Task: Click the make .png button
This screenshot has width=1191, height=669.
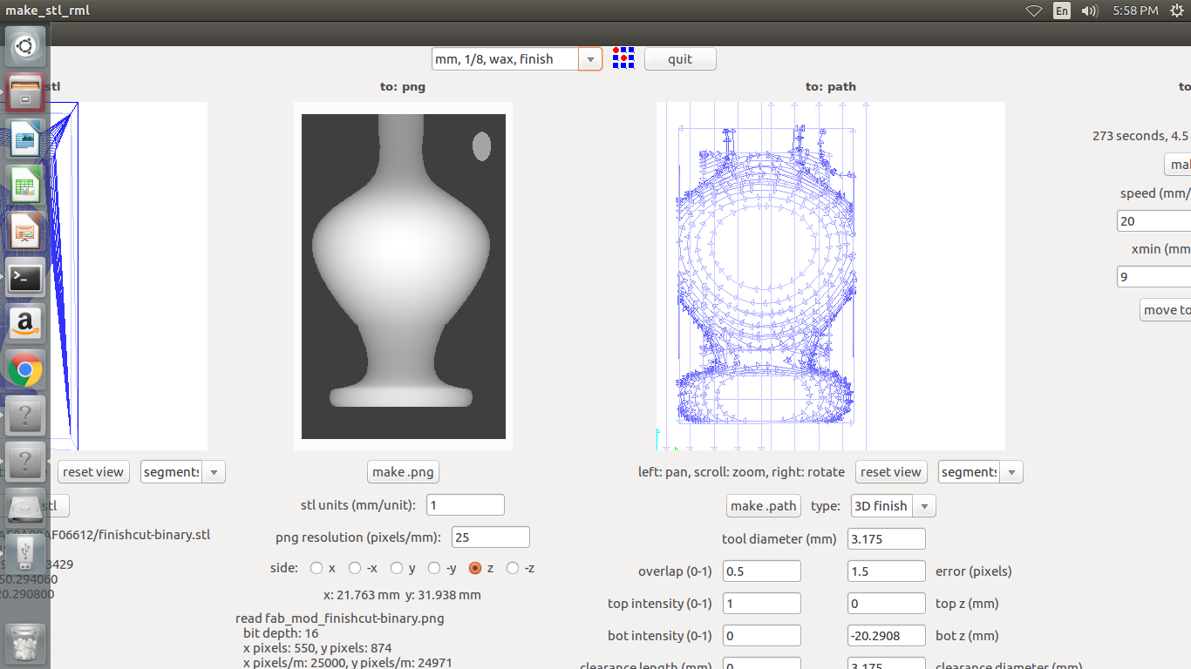Action: tap(402, 472)
